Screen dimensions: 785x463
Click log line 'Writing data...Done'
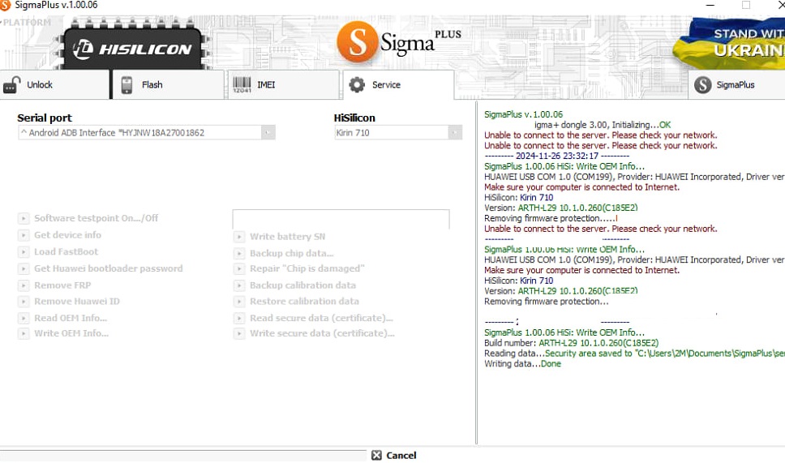(522, 364)
